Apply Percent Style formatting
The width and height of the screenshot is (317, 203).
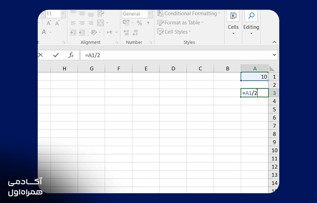[139, 23]
